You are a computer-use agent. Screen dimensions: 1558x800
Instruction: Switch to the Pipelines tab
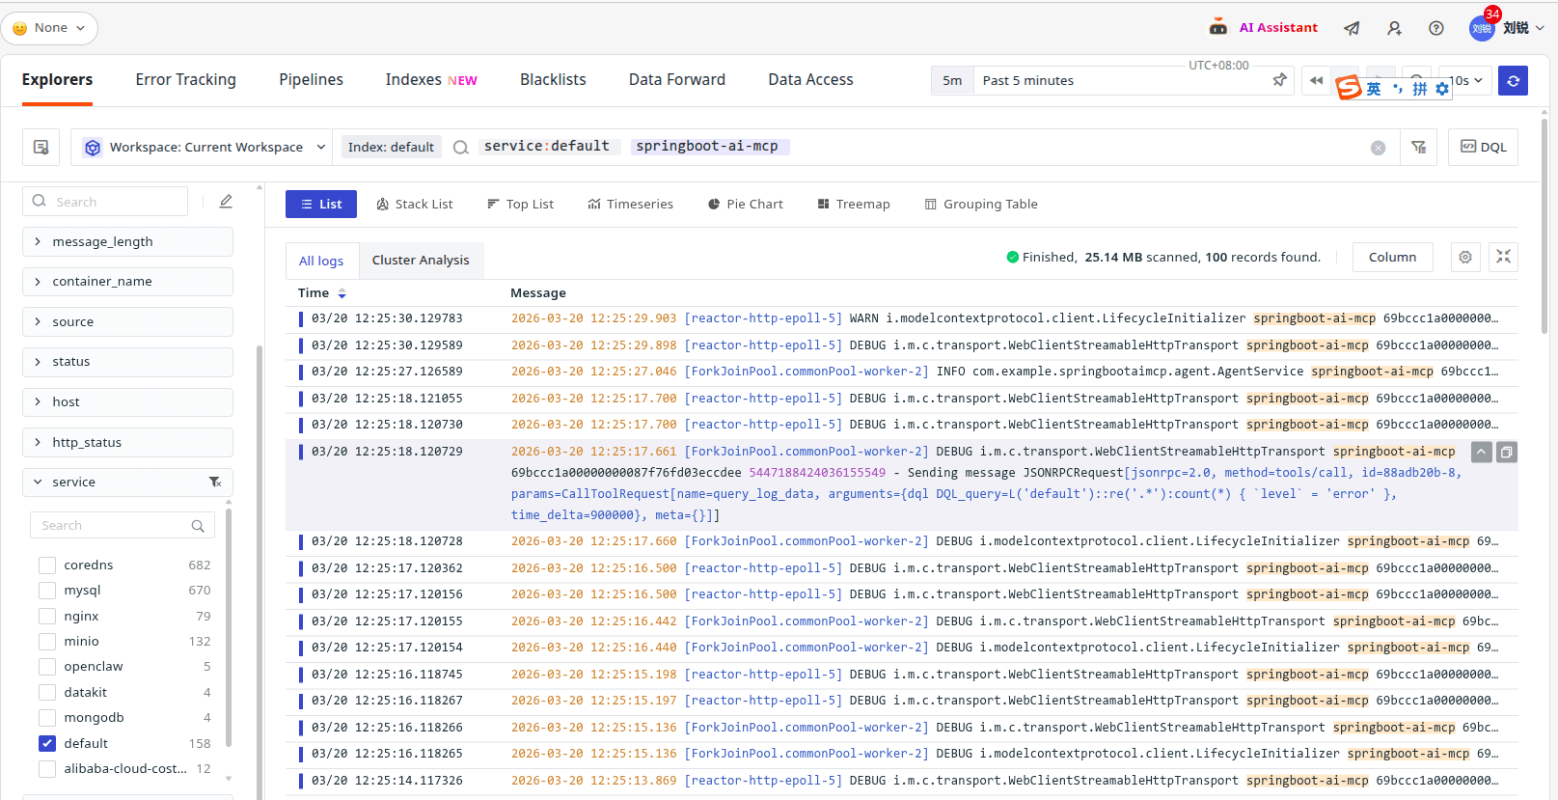(311, 80)
